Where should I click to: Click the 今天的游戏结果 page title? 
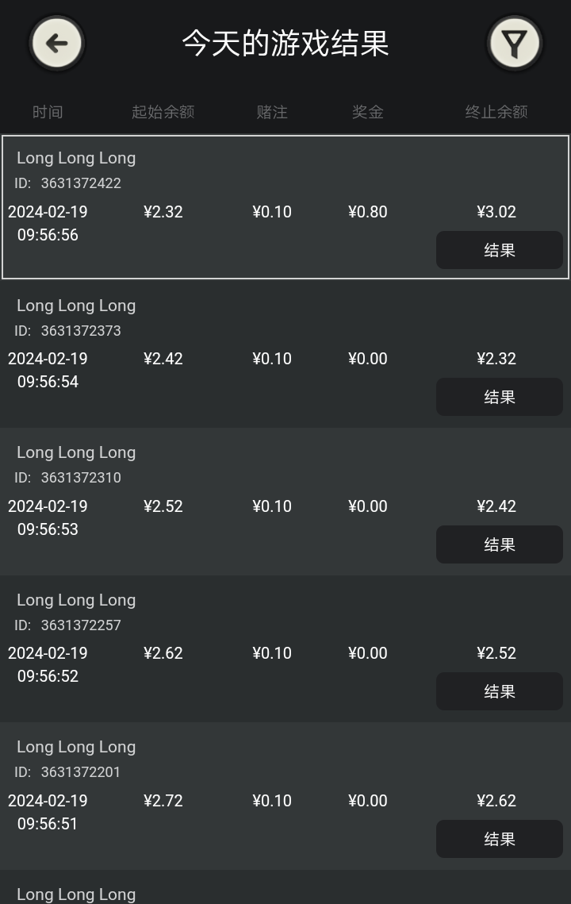pyautogui.click(x=285, y=43)
